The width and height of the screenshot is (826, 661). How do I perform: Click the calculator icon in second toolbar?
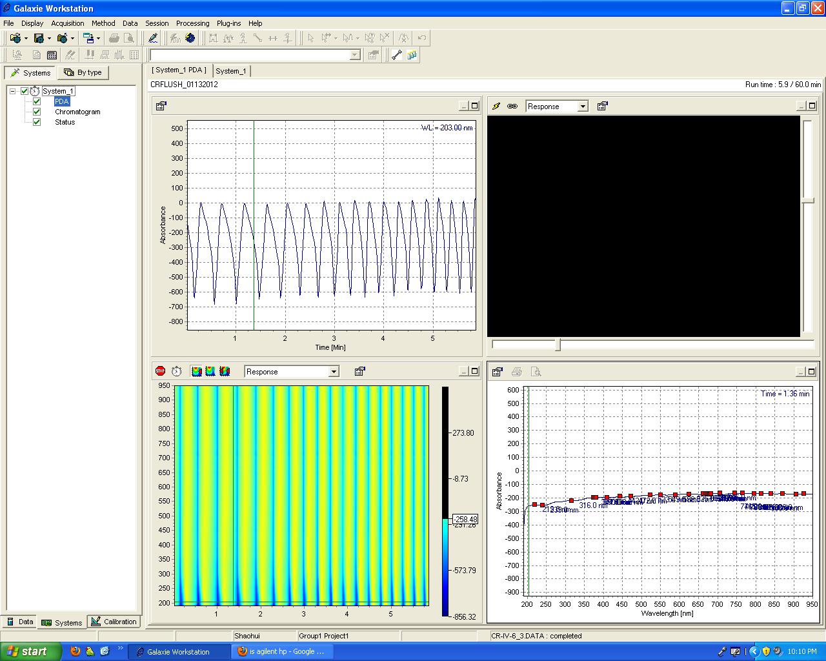point(52,56)
